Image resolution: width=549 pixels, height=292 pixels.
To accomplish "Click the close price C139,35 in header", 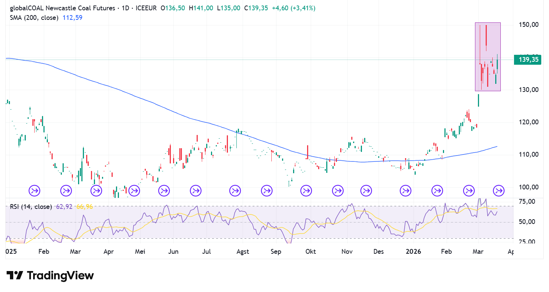I will click(257, 8).
